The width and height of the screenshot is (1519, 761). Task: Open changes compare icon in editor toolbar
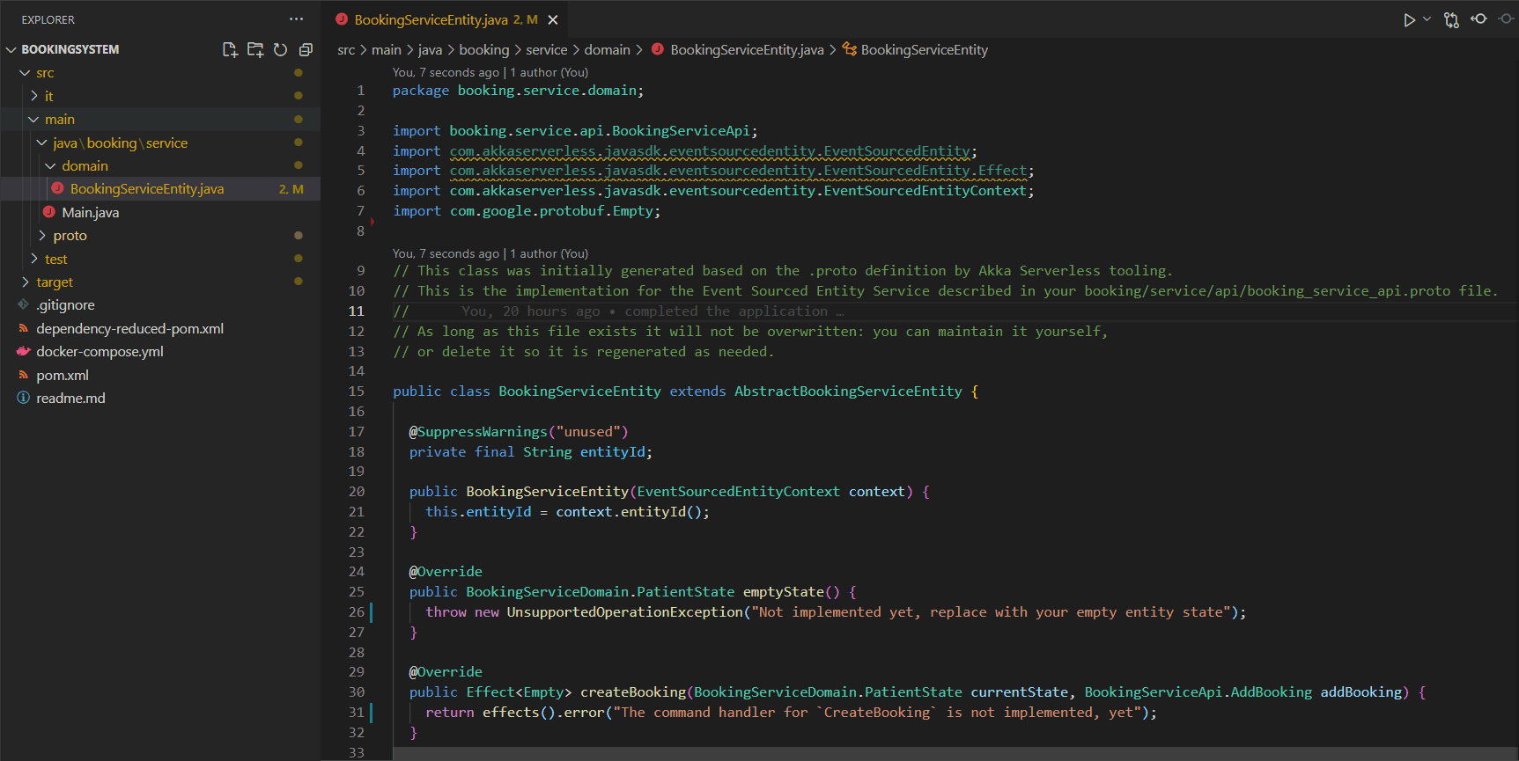1451,19
